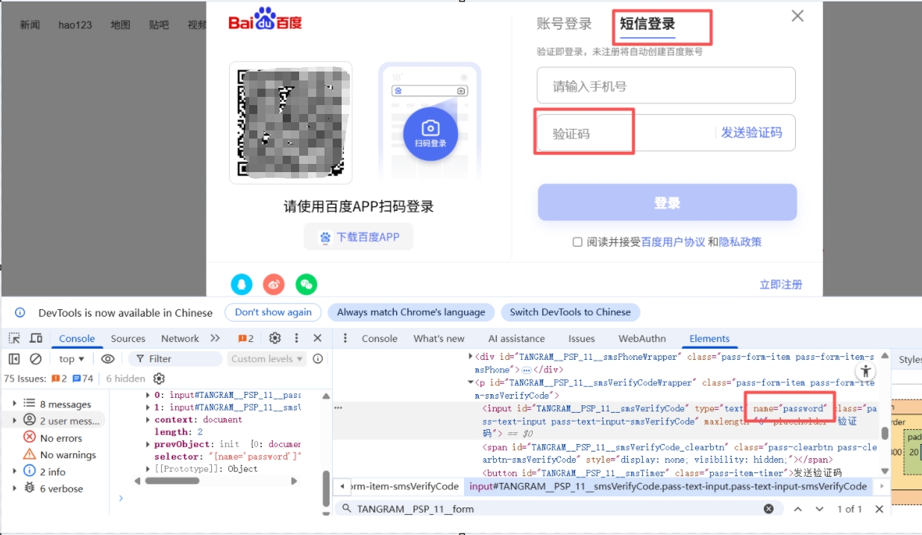
Task: Click the phone number input field
Action: (666, 86)
